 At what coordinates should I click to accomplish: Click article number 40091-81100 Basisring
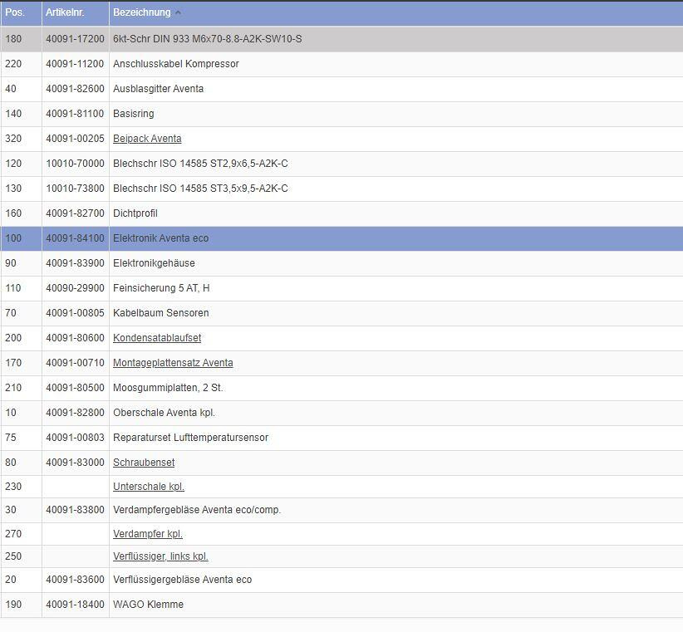[75, 114]
